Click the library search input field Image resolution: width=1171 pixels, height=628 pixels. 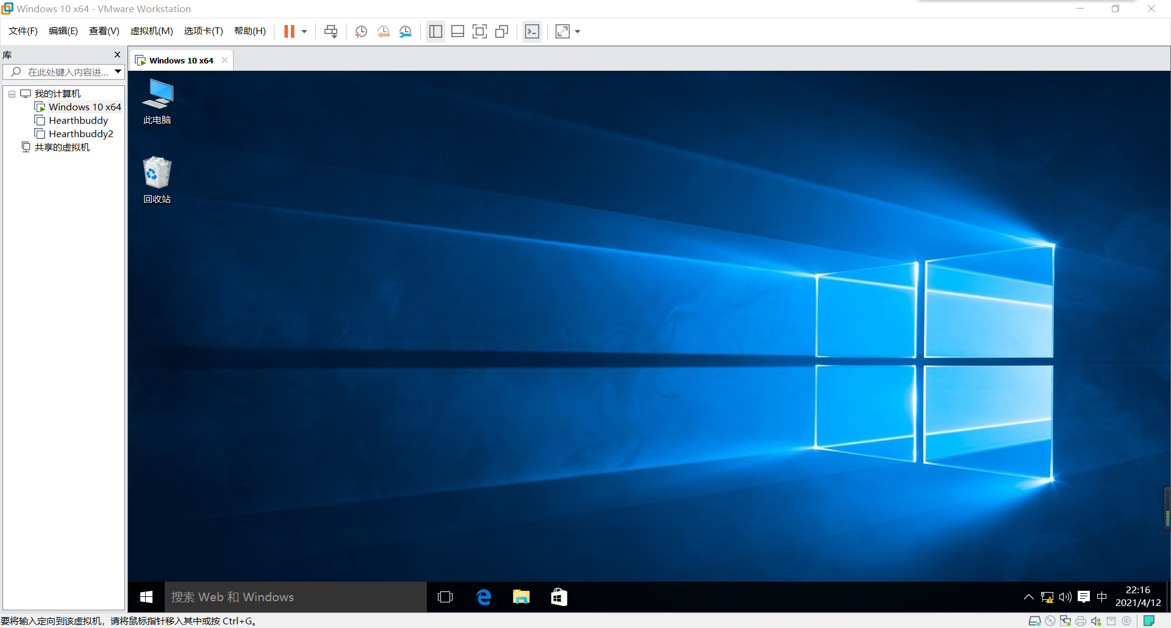coord(64,71)
